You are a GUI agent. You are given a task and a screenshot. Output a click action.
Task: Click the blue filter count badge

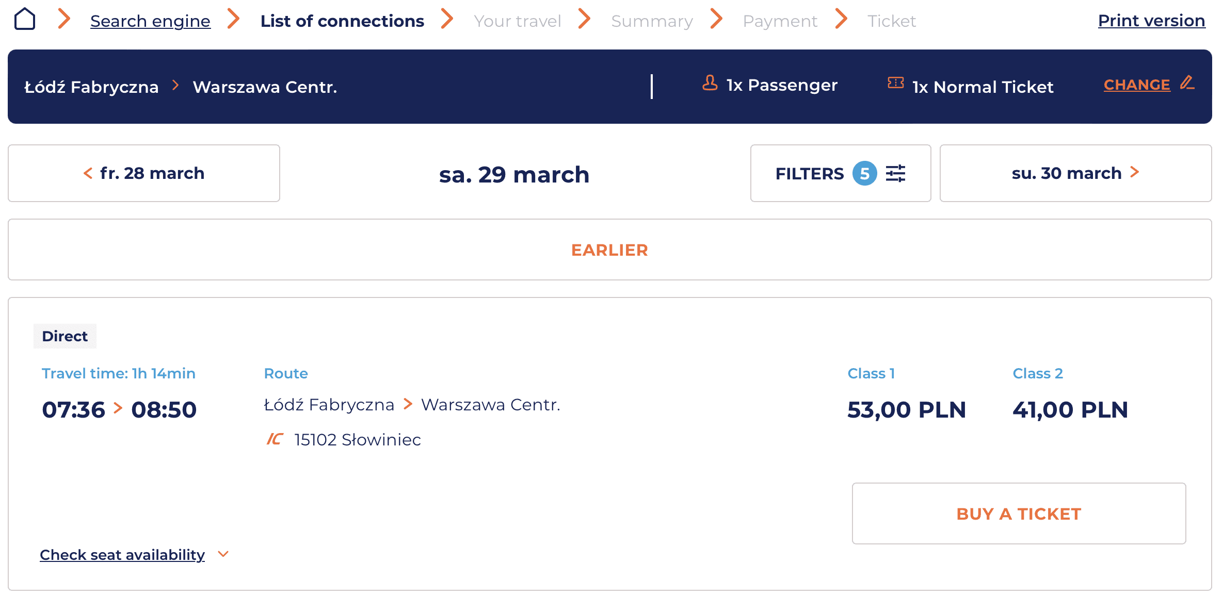click(864, 173)
